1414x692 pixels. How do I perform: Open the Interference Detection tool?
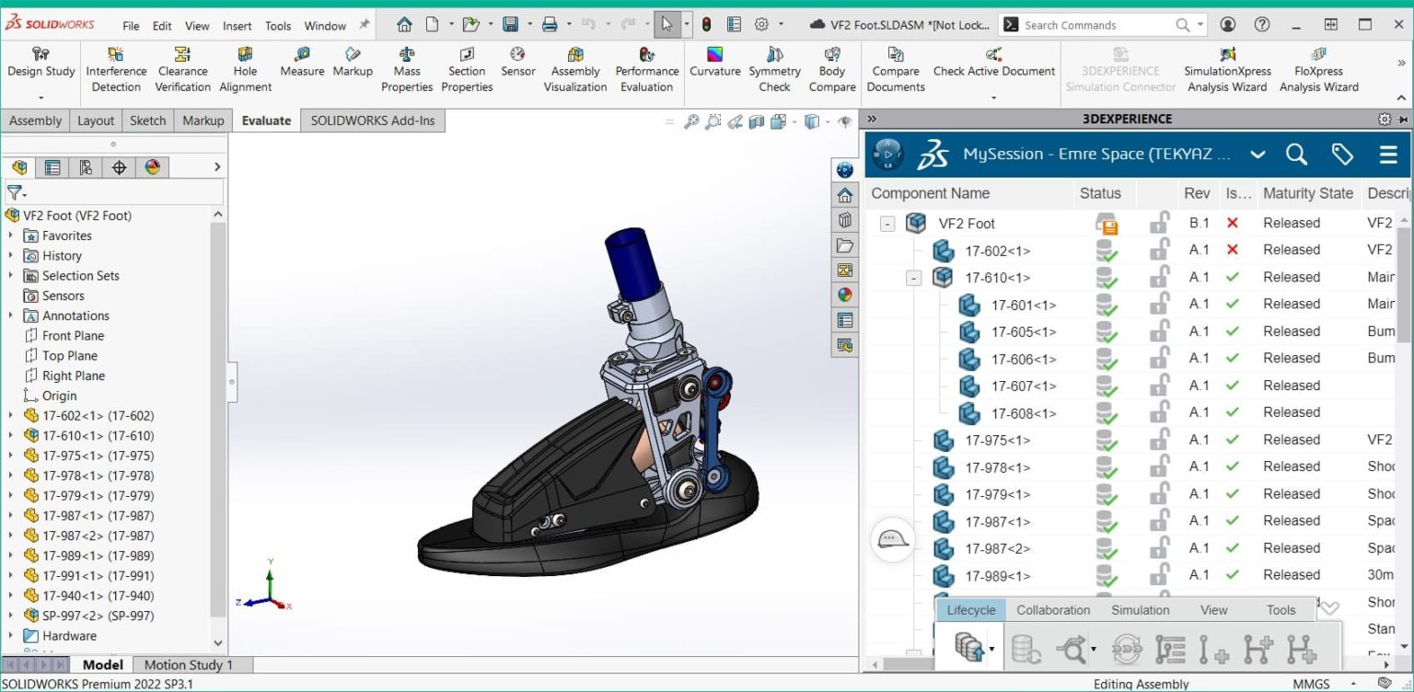pyautogui.click(x=115, y=64)
